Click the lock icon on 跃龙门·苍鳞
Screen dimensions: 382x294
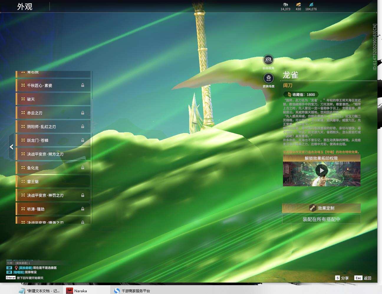point(83,140)
